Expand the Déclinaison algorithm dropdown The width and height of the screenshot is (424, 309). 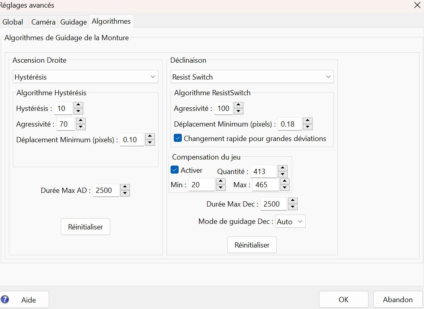[x=252, y=77]
